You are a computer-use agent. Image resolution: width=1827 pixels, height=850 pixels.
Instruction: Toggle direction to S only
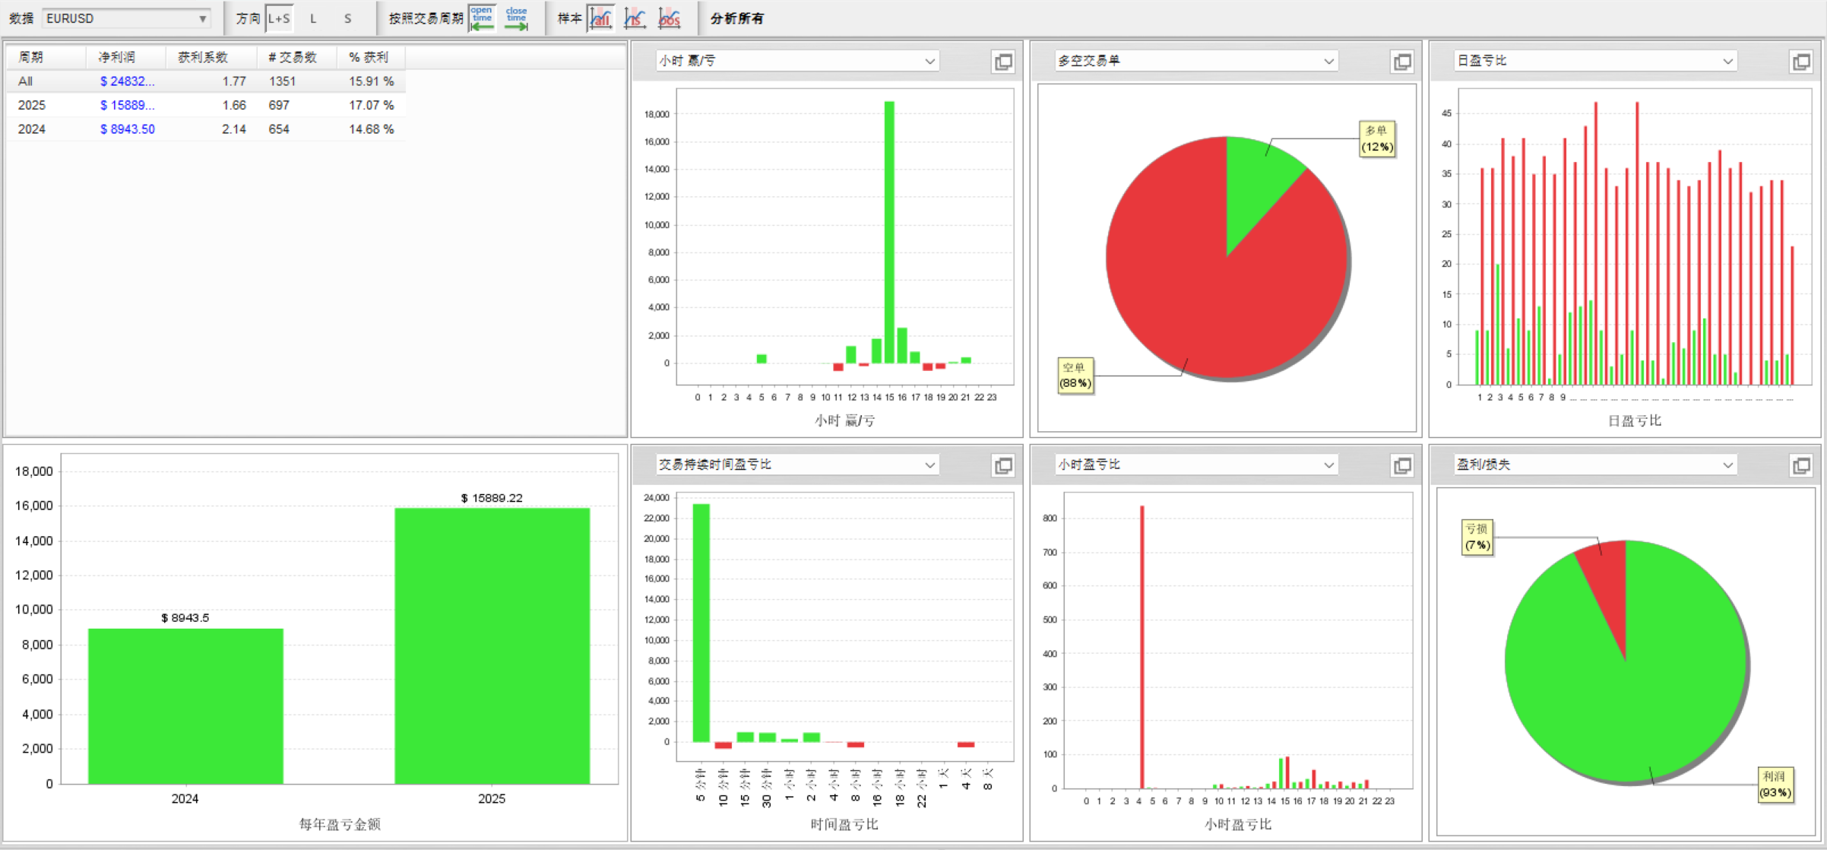pyautogui.click(x=347, y=18)
